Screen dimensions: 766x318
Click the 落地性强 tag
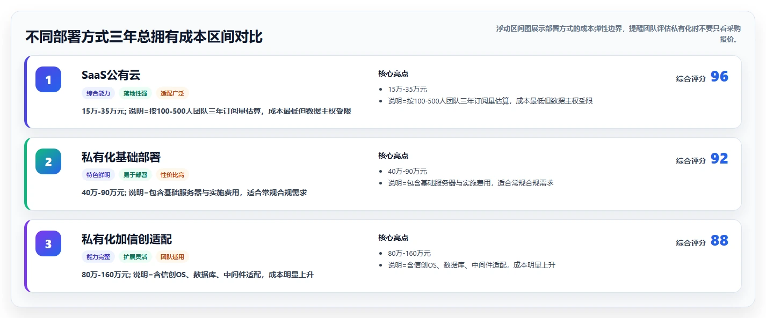click(x=135, y=93)
